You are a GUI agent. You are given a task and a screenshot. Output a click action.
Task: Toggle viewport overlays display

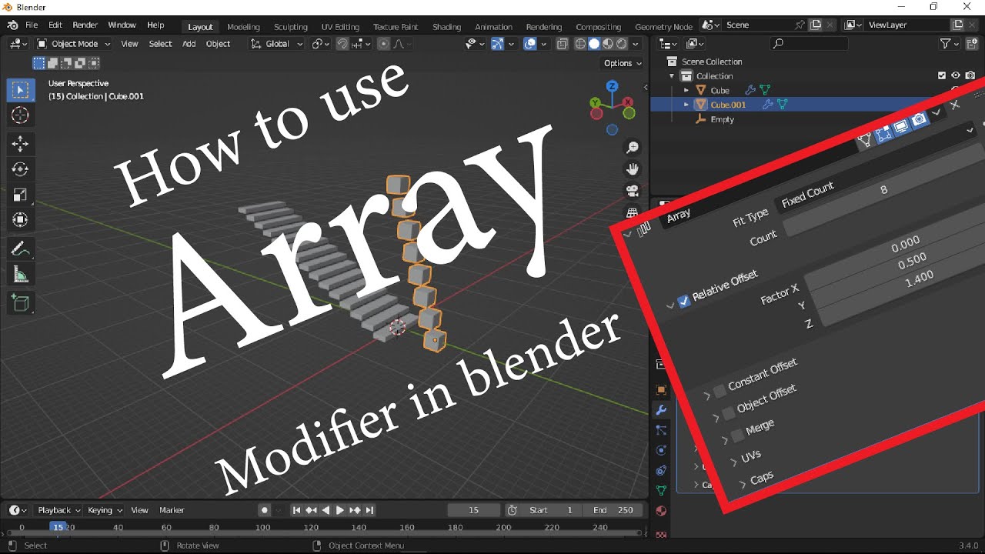pyautogui.click(x=530, y=44)
